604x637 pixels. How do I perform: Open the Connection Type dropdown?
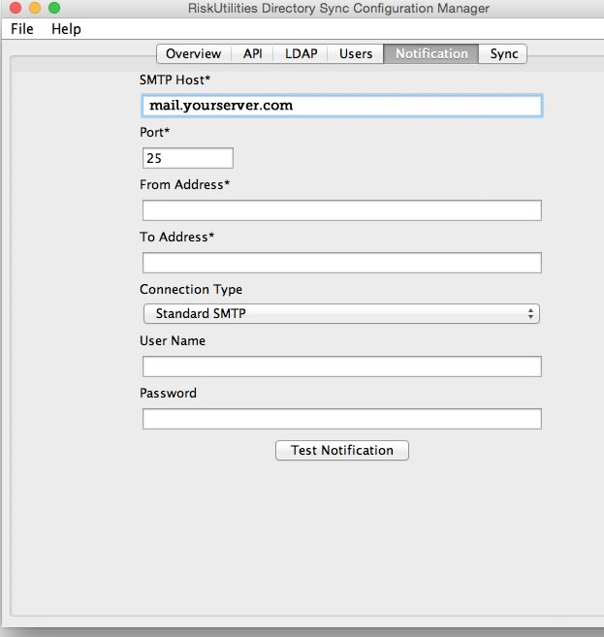pos(341,313)
